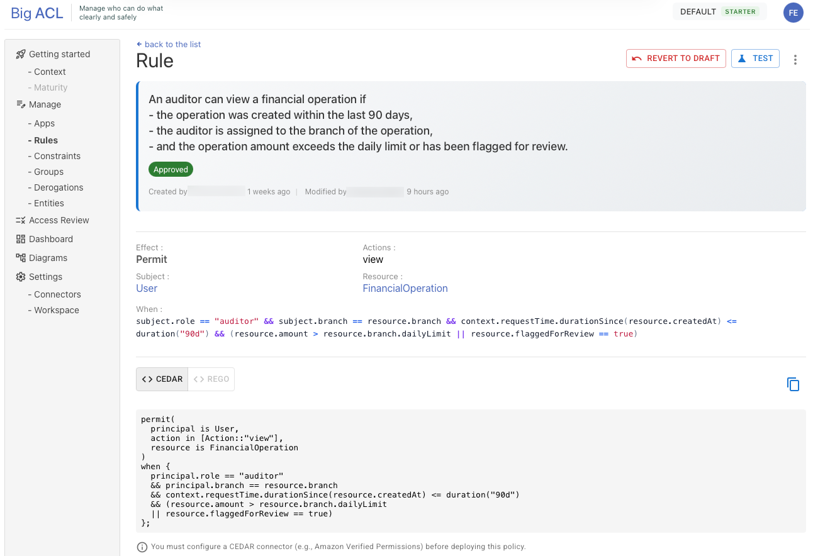The image size is (813, 556).
Task: Open the DEFAULT workspace selector
Action: coord(719,12)
